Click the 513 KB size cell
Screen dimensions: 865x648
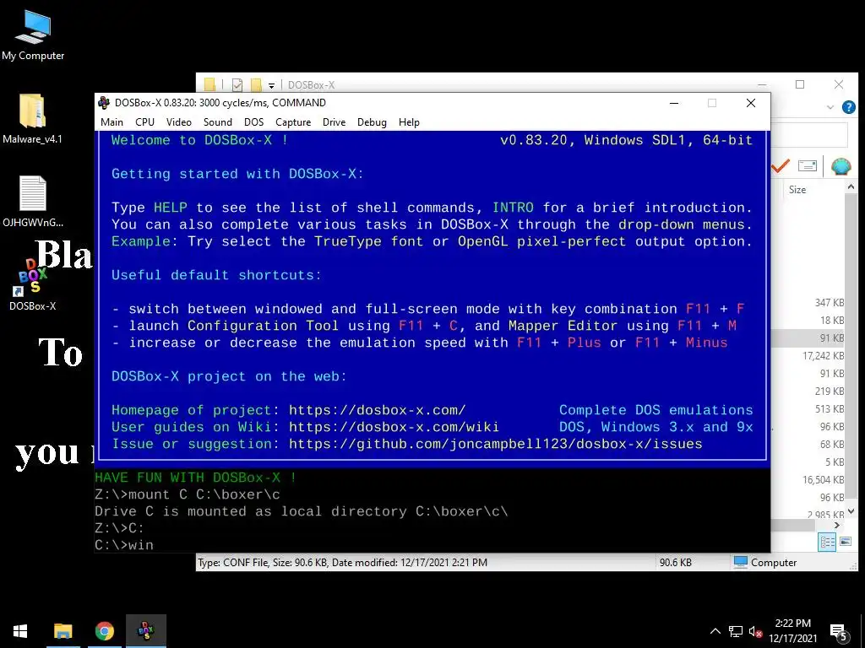[830, 409]
